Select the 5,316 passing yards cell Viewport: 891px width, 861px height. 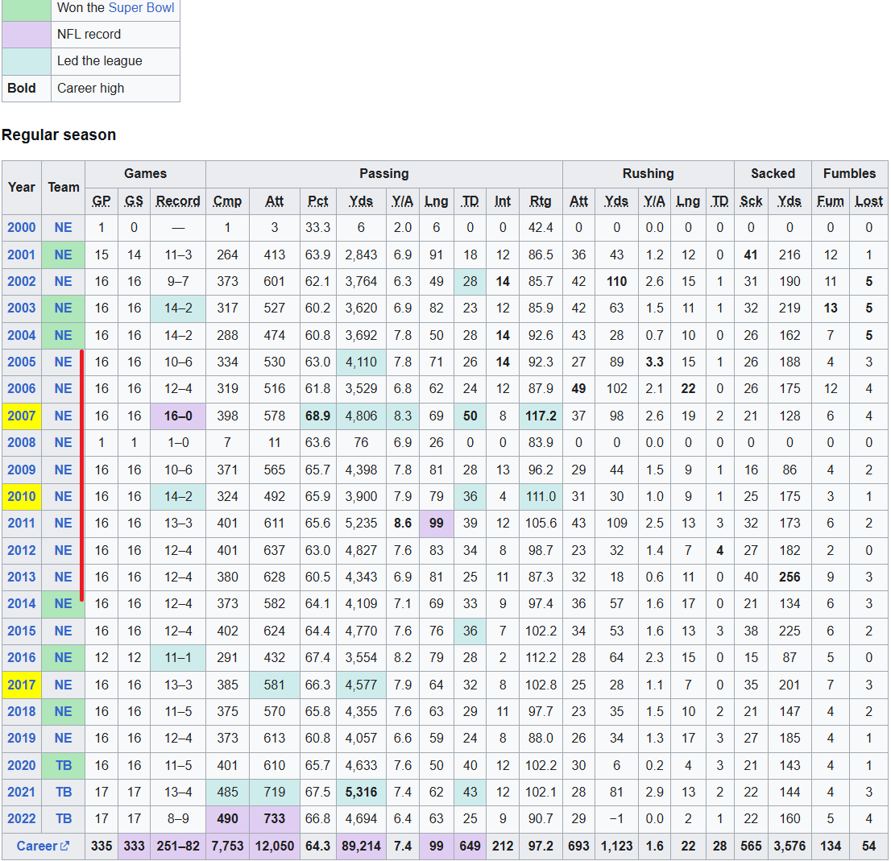(x=361, y=793)
